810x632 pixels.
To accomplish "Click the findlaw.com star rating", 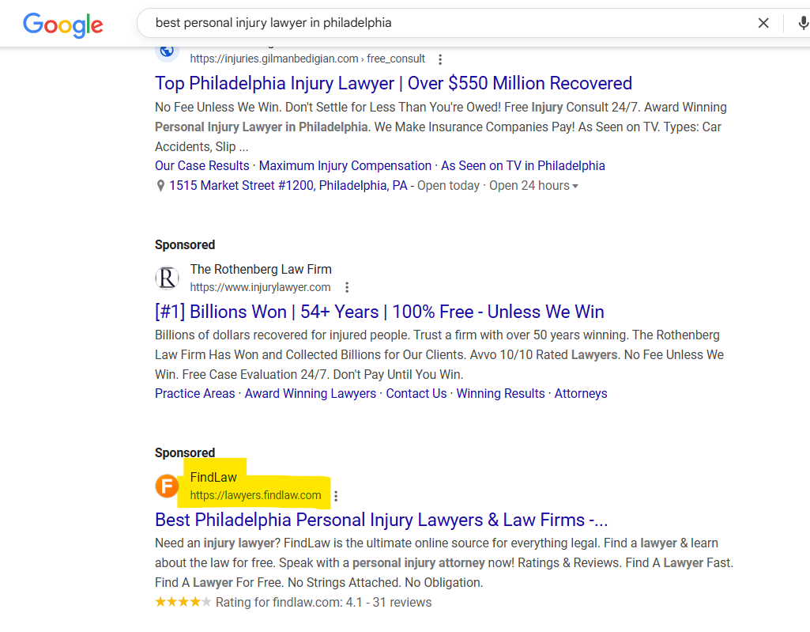I will pos(183,603).
